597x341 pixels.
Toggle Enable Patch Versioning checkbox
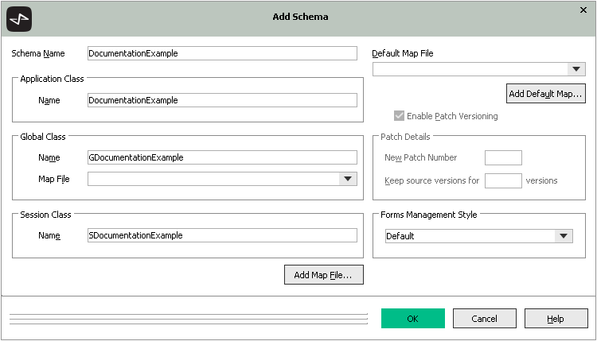coord(400,116)
